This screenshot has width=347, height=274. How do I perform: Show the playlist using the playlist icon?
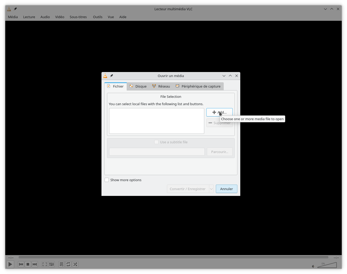pos(62,264)
